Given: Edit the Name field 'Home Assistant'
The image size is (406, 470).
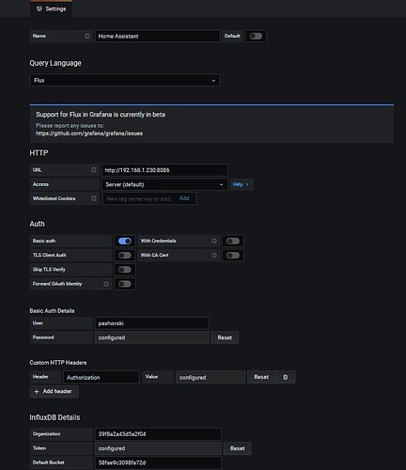Looking at the screenshot, I should [x=158, y=36].
